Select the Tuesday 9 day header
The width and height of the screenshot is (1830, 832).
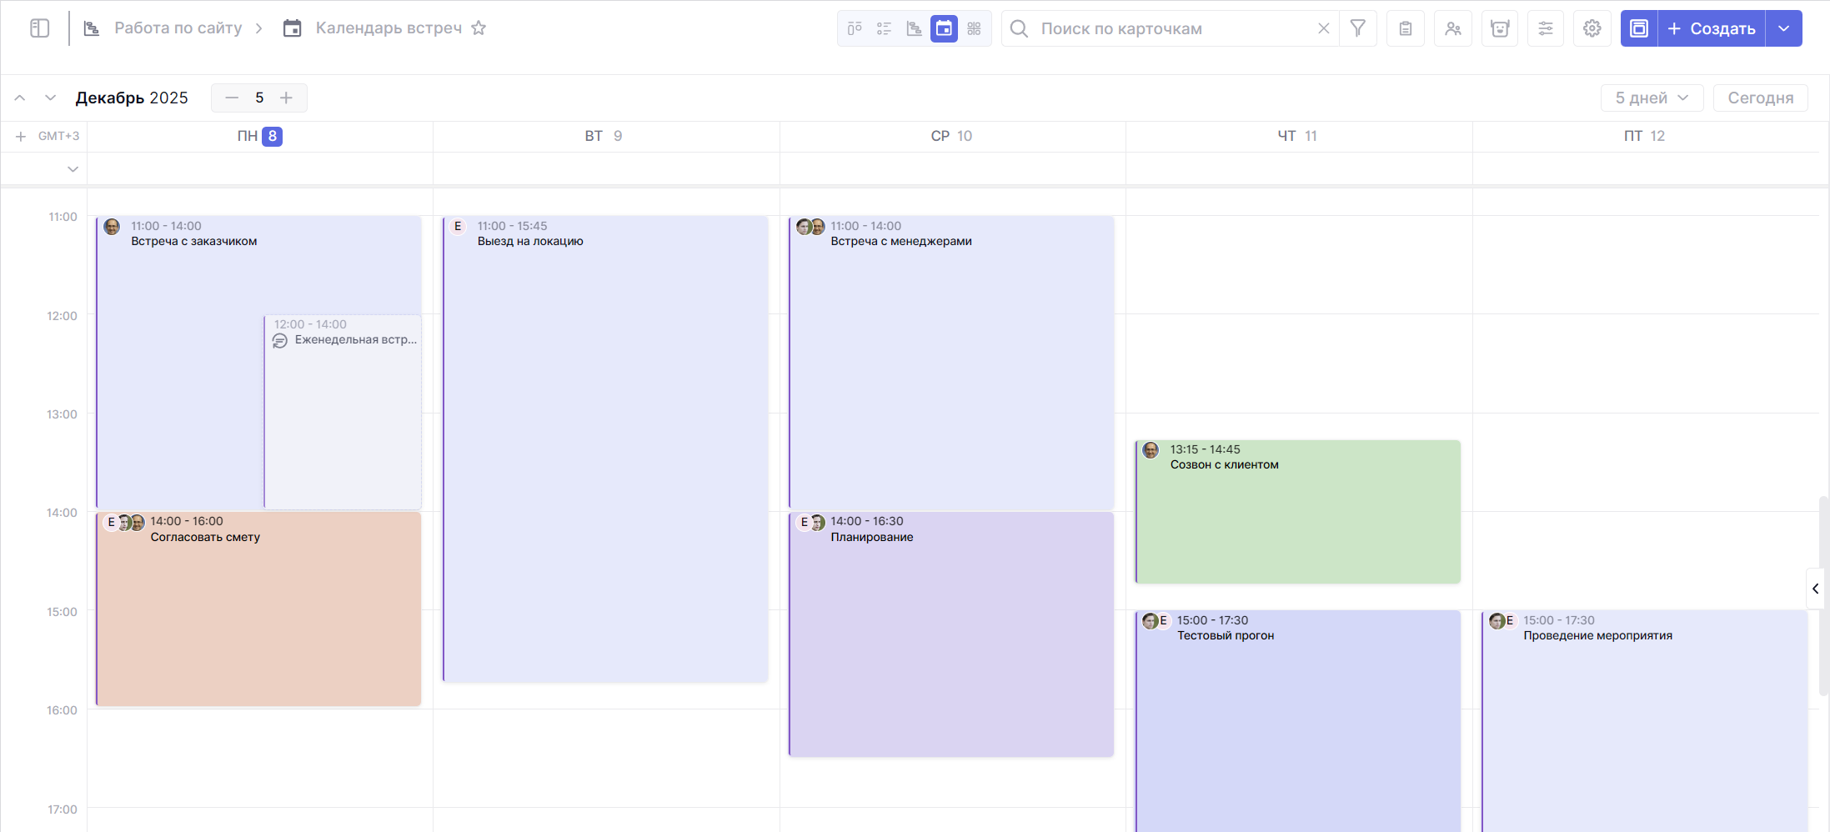[x=604, y=136]
